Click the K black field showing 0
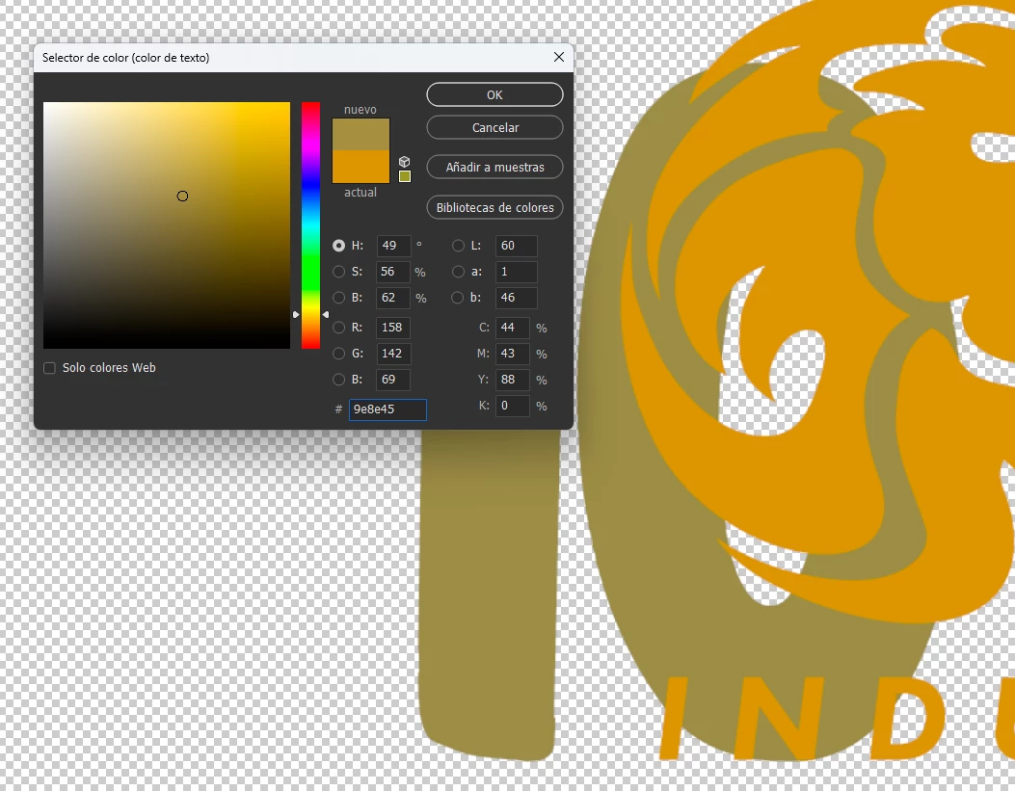Image resolution: width=1015 pixels, height=791 pixels. [513, 406]
